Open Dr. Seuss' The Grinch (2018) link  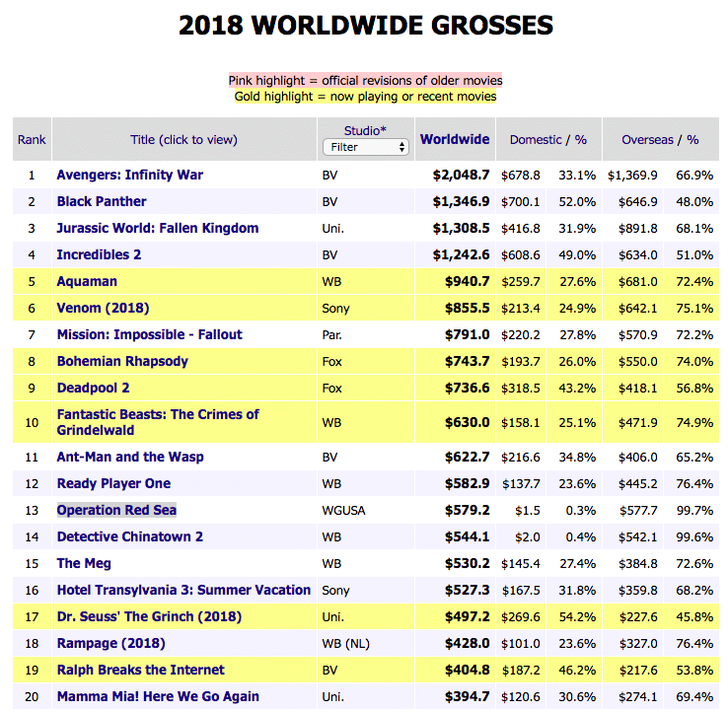tap(150, 617)
